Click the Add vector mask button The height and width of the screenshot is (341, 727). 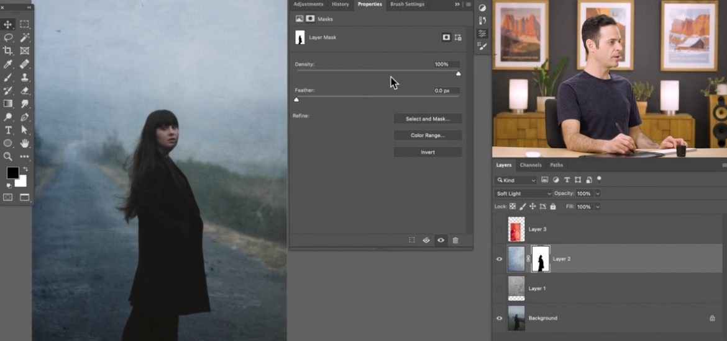[458, 37]
